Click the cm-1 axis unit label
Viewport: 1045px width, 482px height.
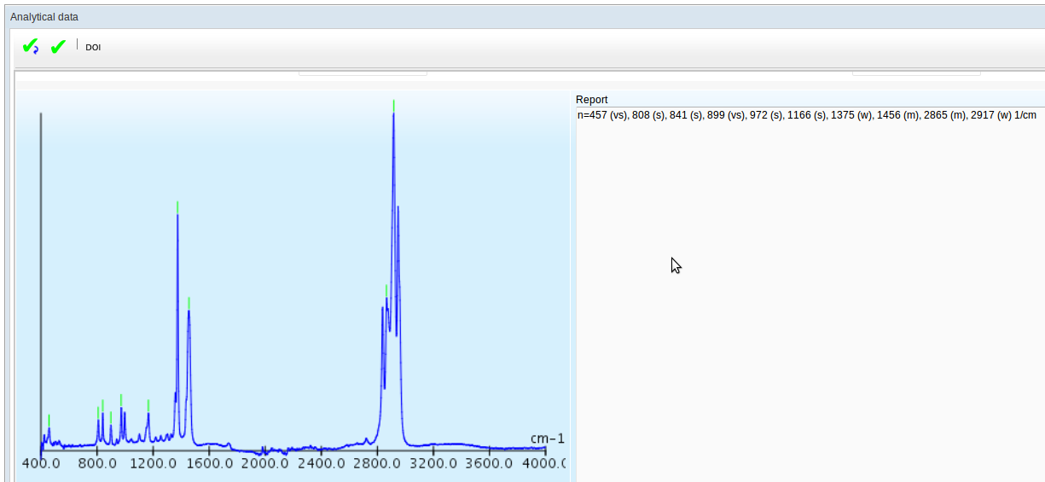coord(547,438)
